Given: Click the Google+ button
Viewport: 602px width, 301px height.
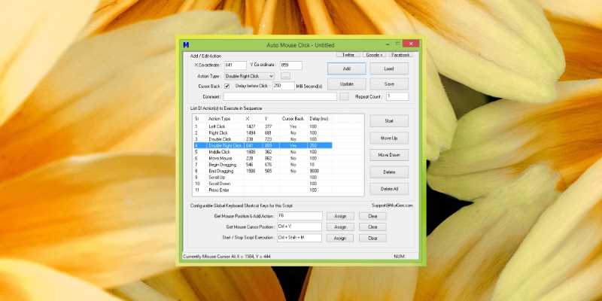Looking at the screenshot, I should pyautogui.click(x=375, y=55).
